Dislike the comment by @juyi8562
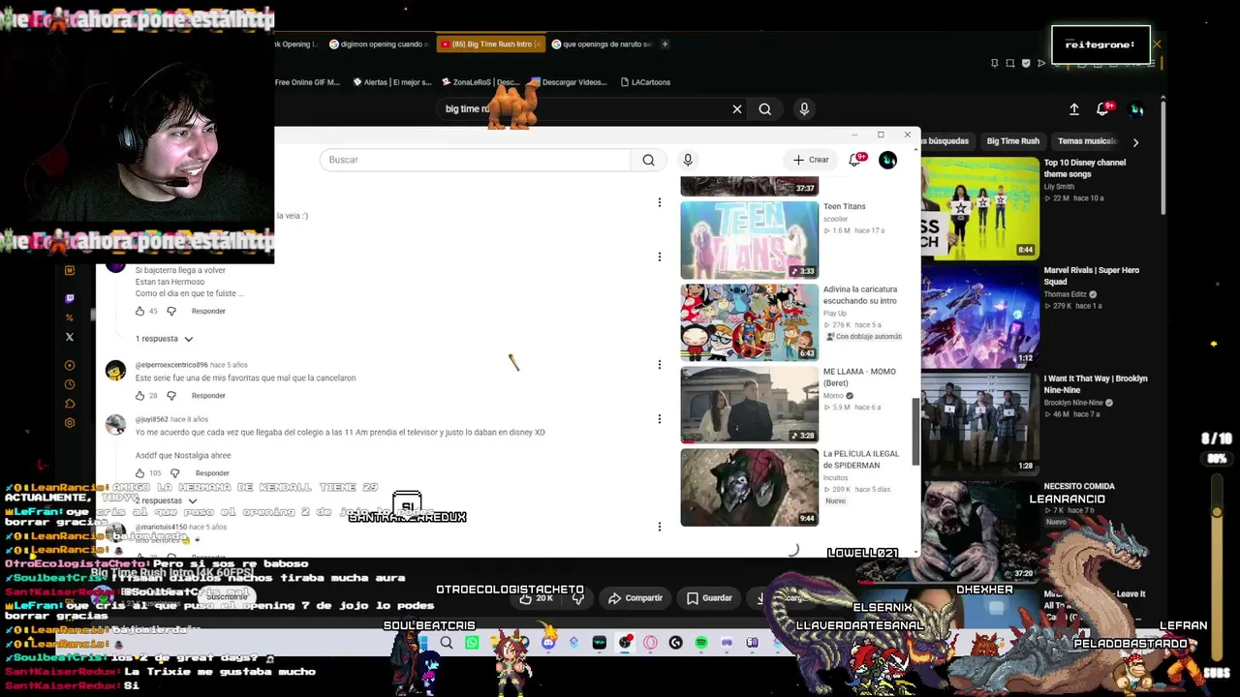Image resolution: width=1240 pixels, height=697 pixels. (174, 473)
